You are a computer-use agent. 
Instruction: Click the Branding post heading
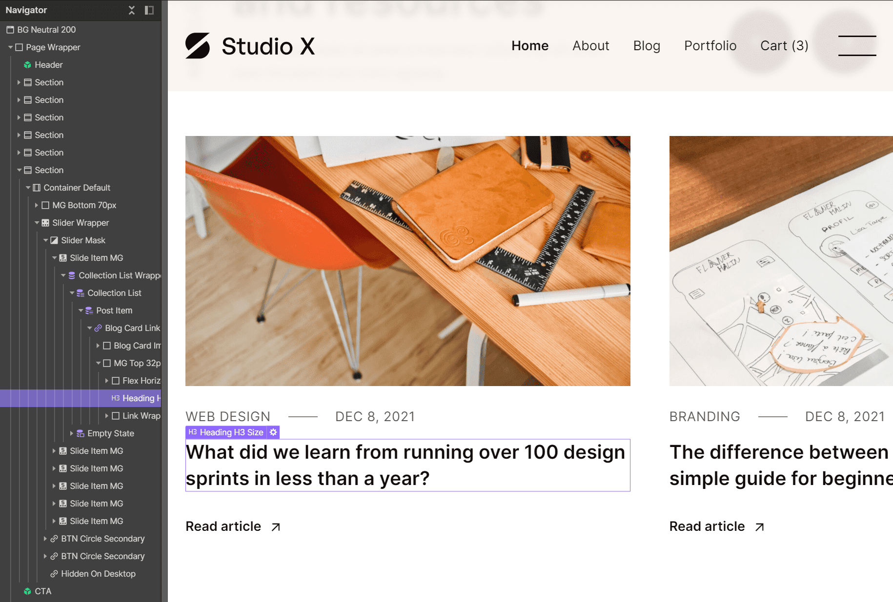point(781,466)
